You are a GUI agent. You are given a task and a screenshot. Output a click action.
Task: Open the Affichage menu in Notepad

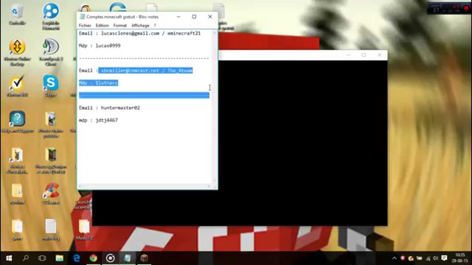140,25
